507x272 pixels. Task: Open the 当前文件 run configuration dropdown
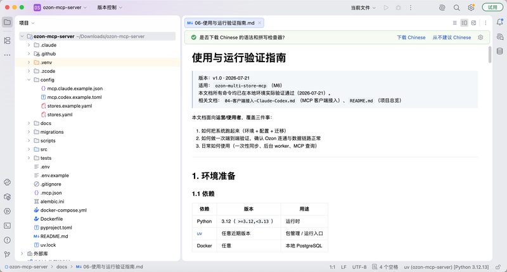point(363,8)
